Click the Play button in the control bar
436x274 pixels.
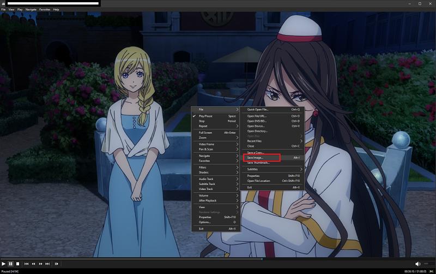pos(4,264)
